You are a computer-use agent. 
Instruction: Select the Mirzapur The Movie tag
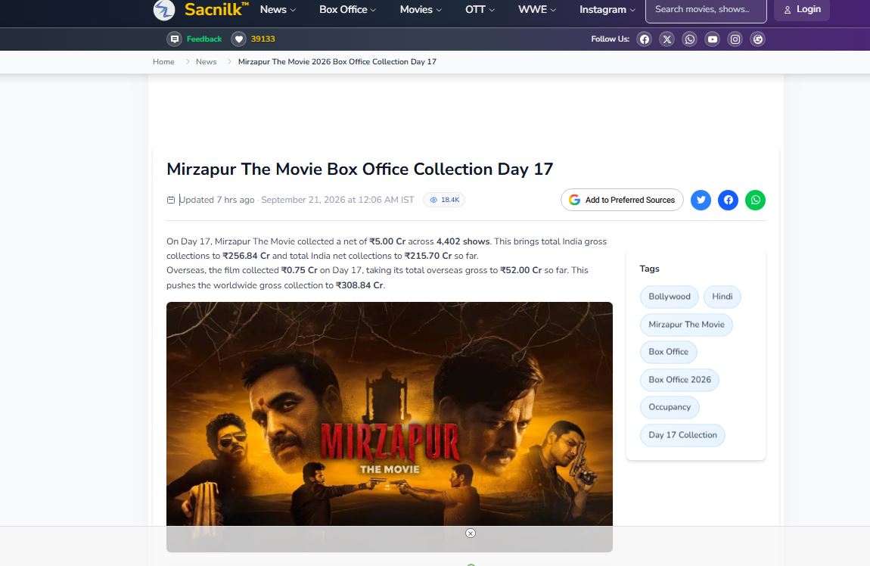[x=686, y=325]
